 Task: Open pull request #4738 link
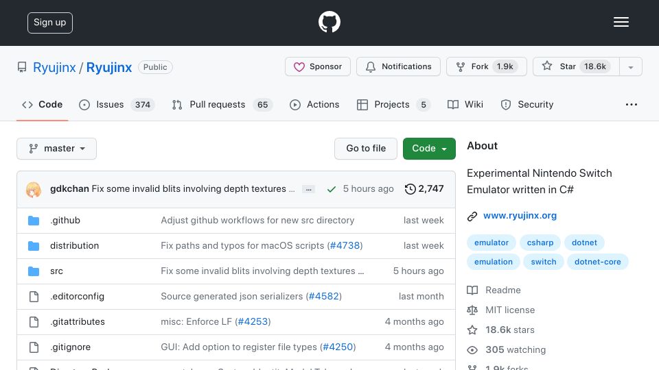(345, 245)
